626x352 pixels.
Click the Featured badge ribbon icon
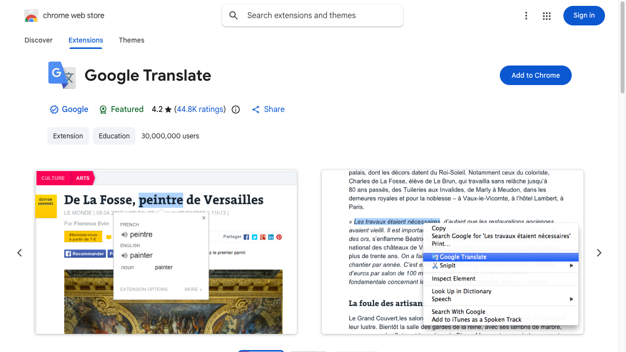pyautogui.click(x=103, y=110)
